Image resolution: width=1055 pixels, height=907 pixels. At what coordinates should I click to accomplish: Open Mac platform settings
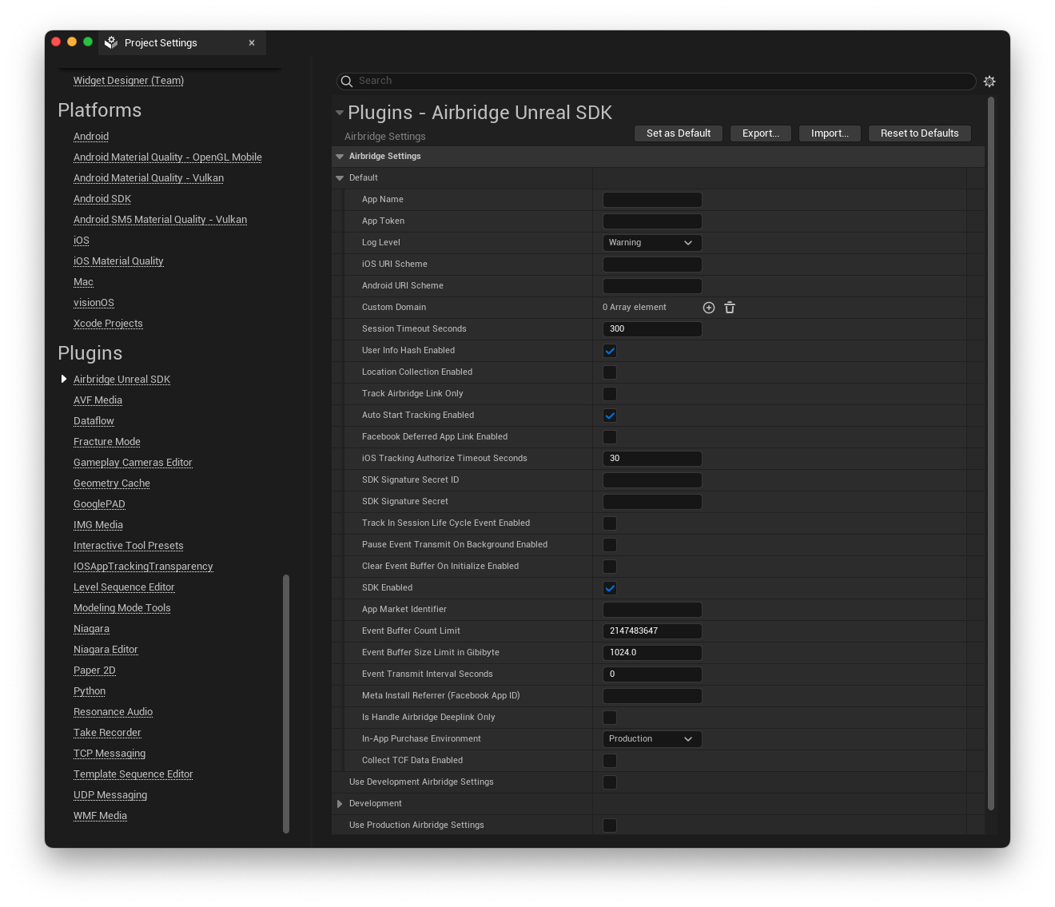tap(83, 282)
